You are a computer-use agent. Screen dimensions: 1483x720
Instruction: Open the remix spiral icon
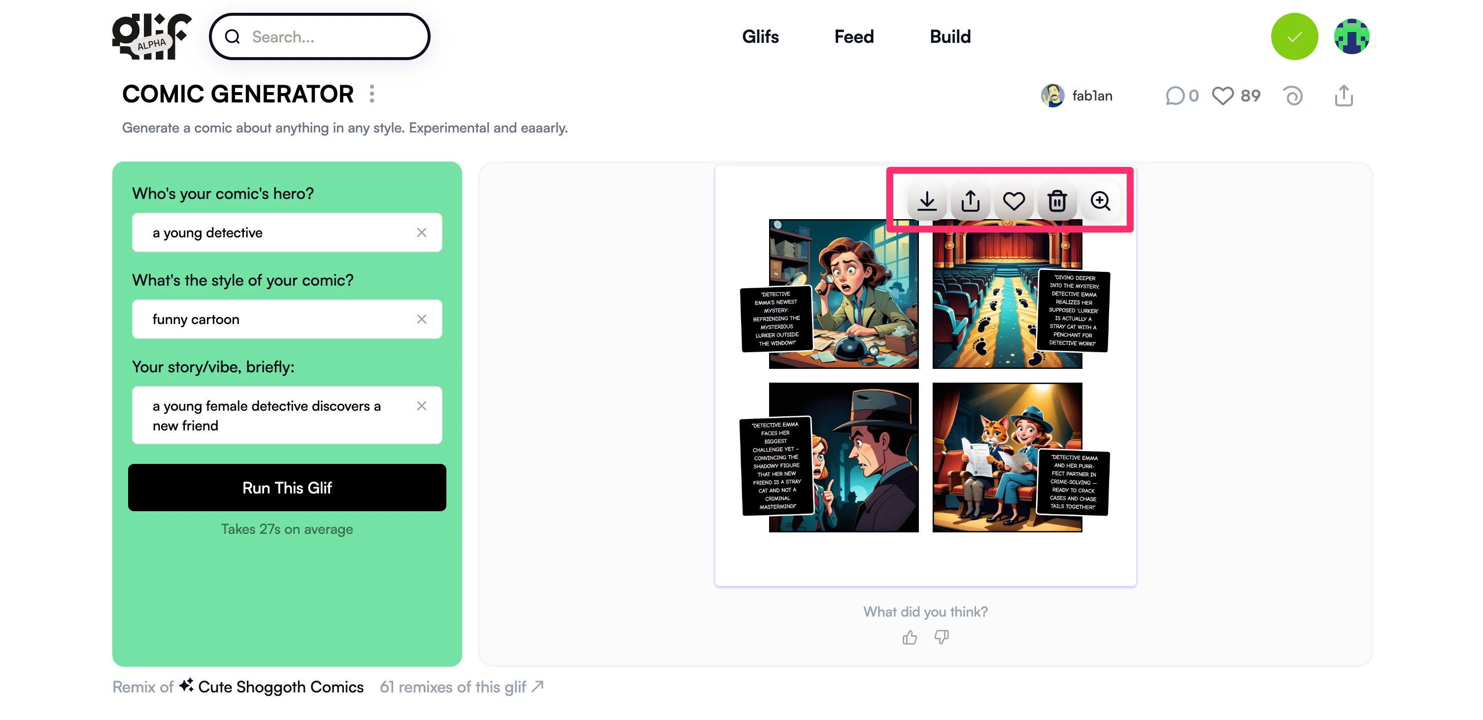click(1293, 96)
